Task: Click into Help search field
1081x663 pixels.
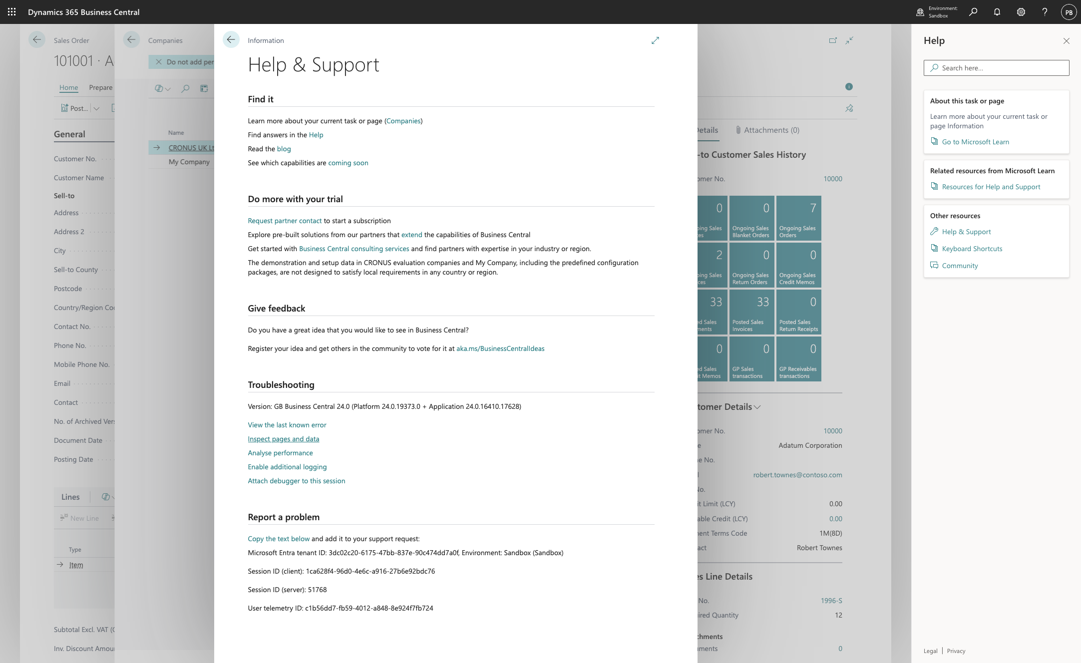Action: pos(996,68)
